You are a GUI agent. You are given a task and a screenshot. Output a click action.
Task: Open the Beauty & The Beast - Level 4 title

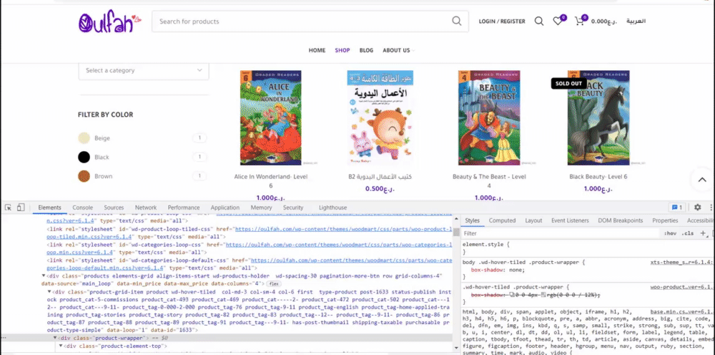pyautogui.click(x=489, y=181)
